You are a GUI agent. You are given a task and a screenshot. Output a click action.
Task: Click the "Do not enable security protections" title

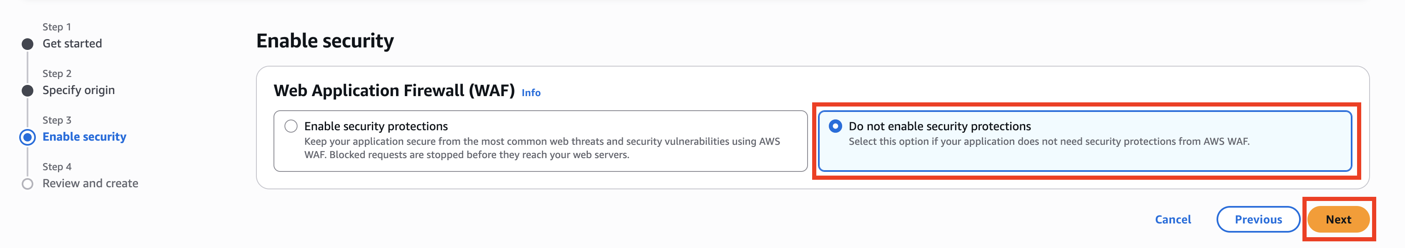coord(939,126)
